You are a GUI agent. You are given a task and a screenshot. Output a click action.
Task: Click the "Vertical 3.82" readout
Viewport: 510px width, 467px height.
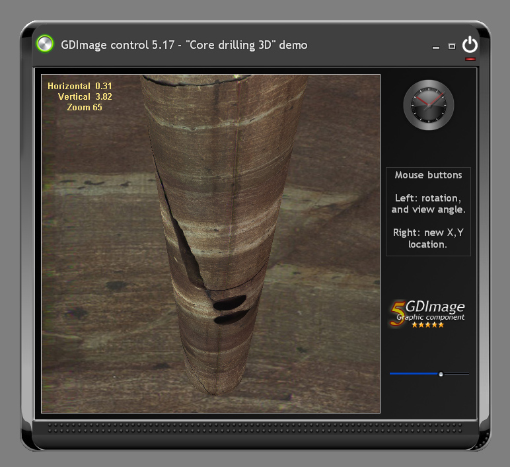[x=85, y=96]
